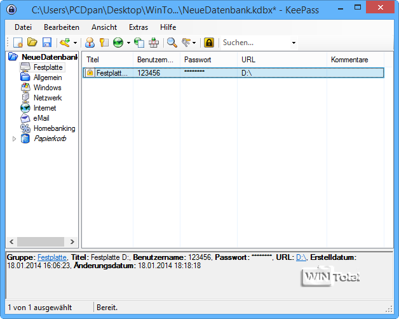Open the quick search dropdown arrow
Image resolution: width=399 pixels, height=319 pixels.
tap(294, 43)
